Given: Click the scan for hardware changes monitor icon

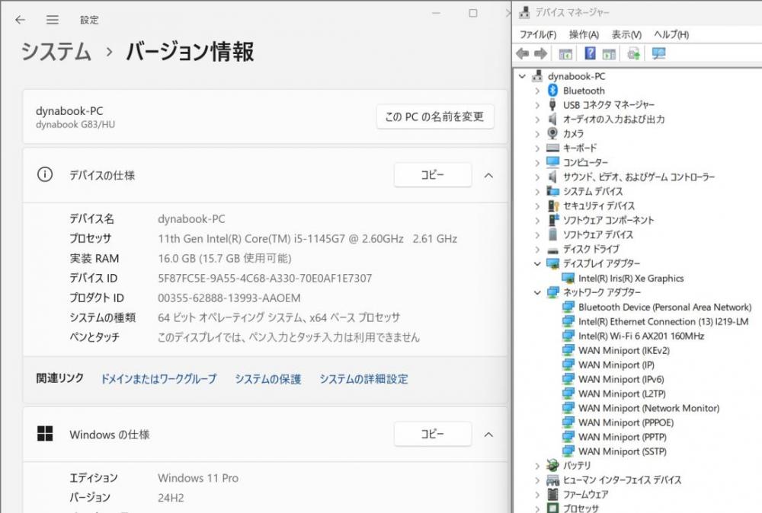Looking at the screenshot, I should [x=658, y=53].
